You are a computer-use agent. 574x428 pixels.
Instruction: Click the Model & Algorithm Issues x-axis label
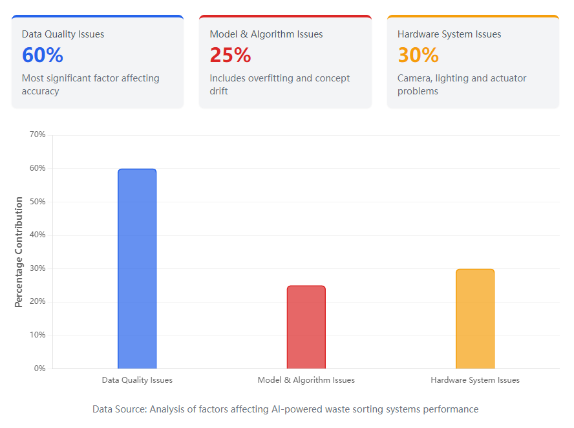[x=306, y=380]
